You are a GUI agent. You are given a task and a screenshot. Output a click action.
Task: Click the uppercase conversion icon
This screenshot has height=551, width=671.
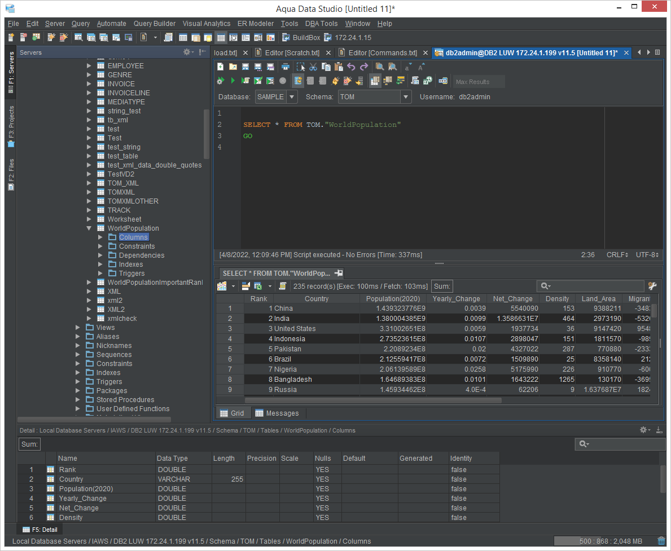coord(421,67)
